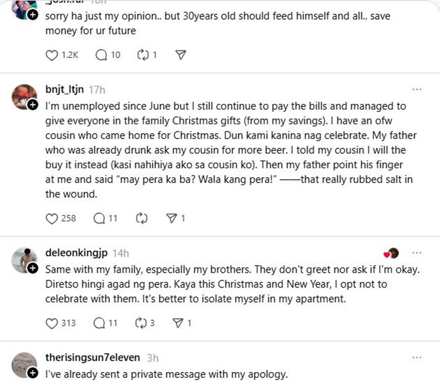Like deleonkingjp's comment with 313 likes

point(51,323)
